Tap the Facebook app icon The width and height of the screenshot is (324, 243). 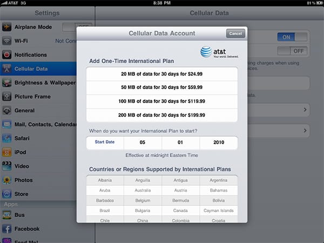tap(7, 229)
